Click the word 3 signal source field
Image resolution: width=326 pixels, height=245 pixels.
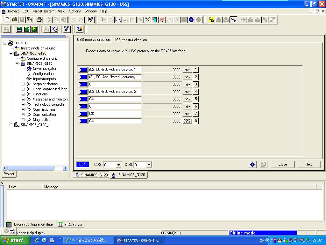(x=115, y=84)
